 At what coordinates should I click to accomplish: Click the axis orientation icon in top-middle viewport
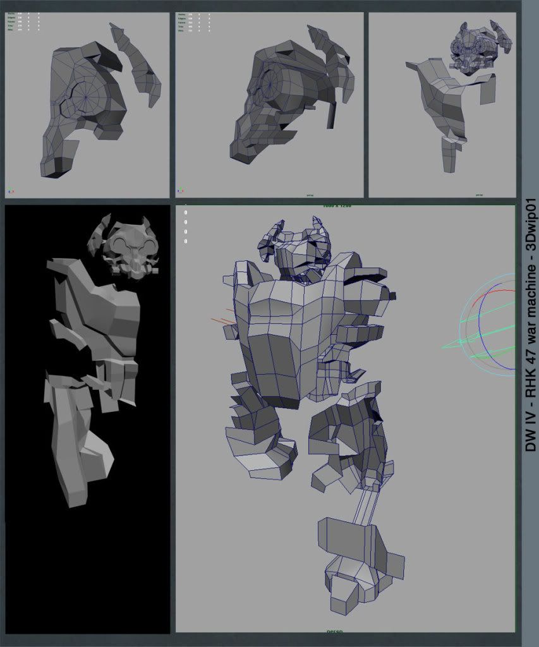[181, 188]
